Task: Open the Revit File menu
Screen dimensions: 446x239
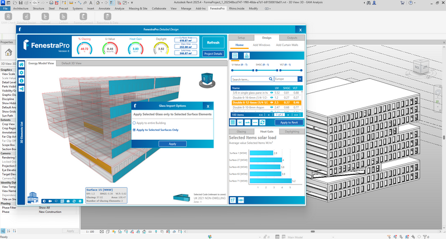Action: click(6, 8)
